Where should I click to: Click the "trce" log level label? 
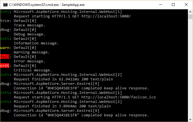point(5,21)
